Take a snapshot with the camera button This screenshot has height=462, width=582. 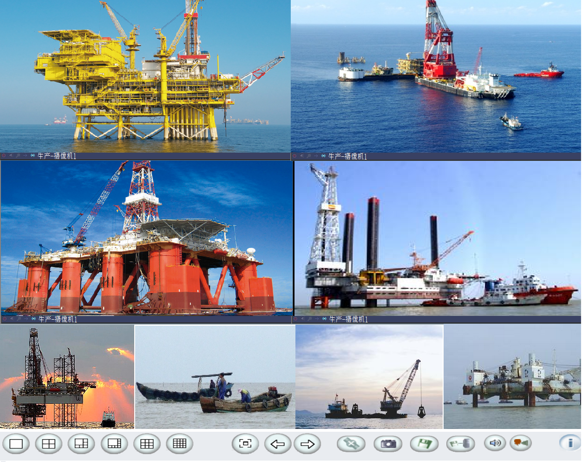388,444
